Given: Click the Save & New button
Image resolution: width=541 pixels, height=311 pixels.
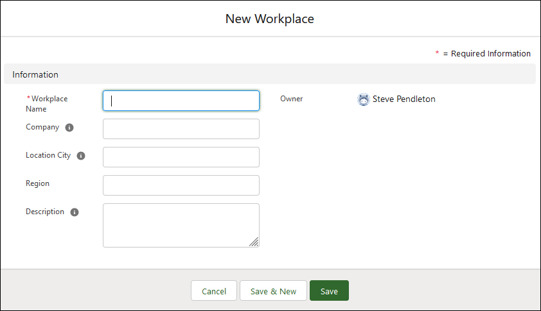Looking at the screenshot, I should point(273,291).
